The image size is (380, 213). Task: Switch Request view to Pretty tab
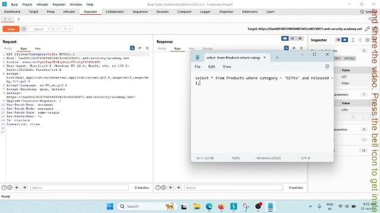(8, 49)
